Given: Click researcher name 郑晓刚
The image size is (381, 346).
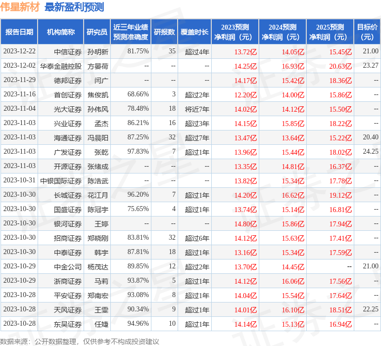Looking at the screenshot, I should click(x=98, y=238).
